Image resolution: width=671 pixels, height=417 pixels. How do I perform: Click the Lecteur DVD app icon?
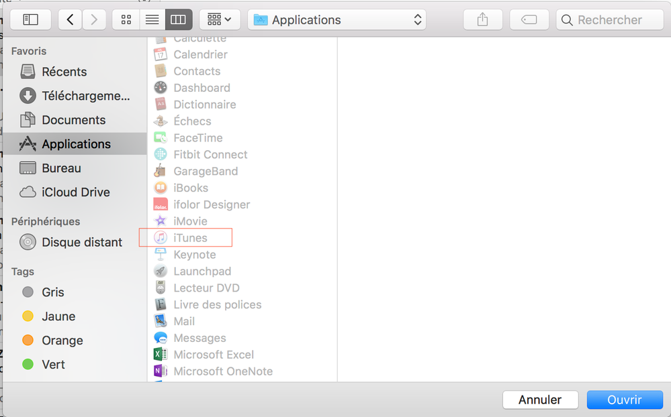click(x=161, y=288)
